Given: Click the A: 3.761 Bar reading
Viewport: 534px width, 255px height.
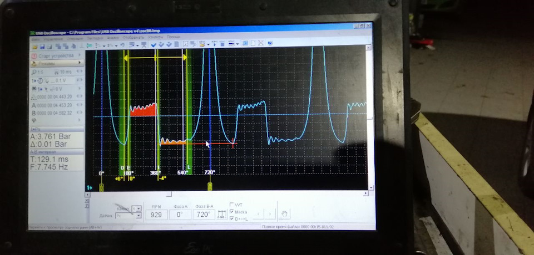Looking at the screenshot, I should [51, 137].
